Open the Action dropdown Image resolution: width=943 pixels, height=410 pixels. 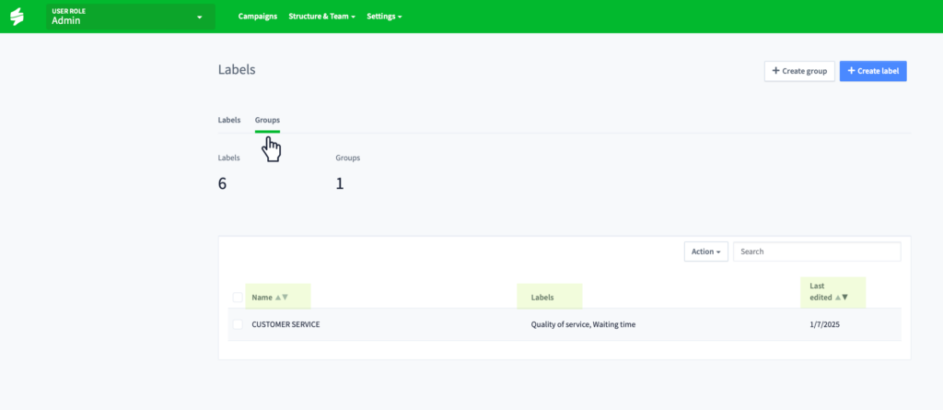point(706,252)
